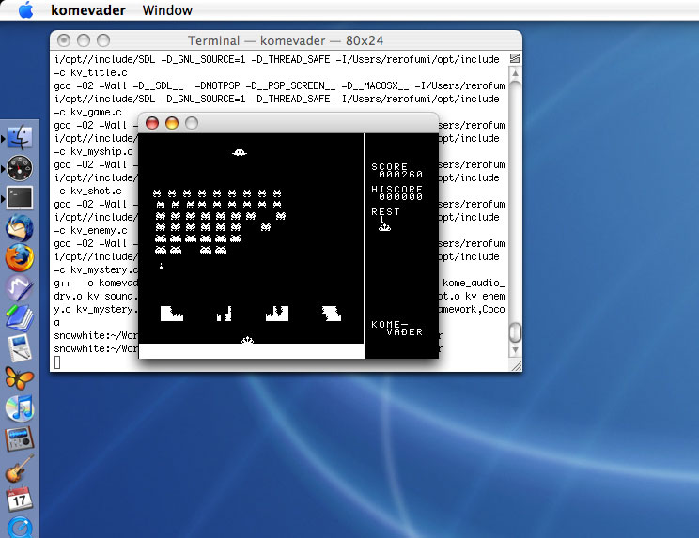Launch GarageBand guitar icon in Dock

[20, 469]
